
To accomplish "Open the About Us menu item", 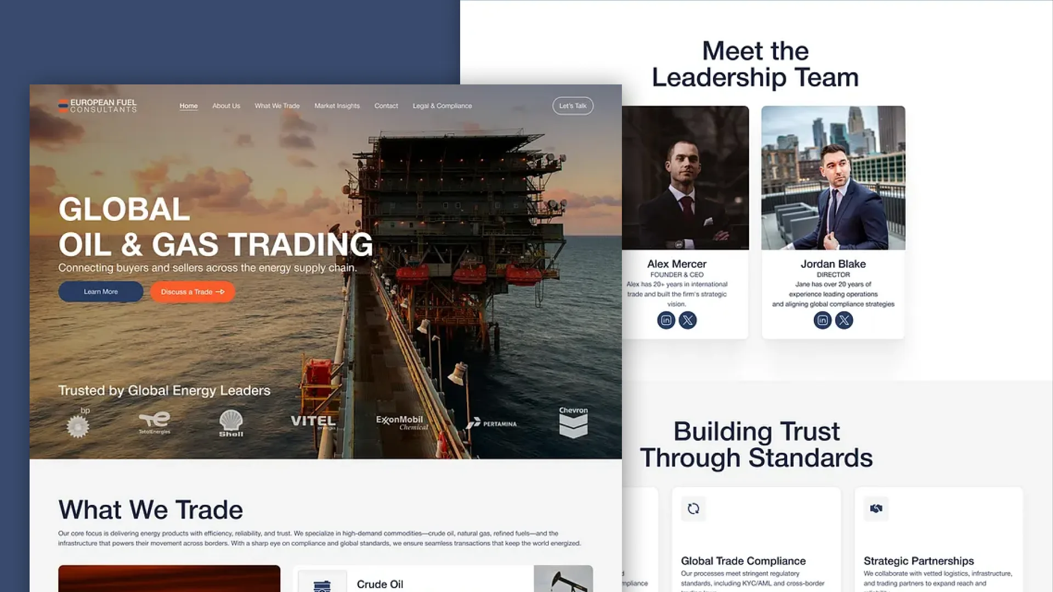I will tap(226, 106).
